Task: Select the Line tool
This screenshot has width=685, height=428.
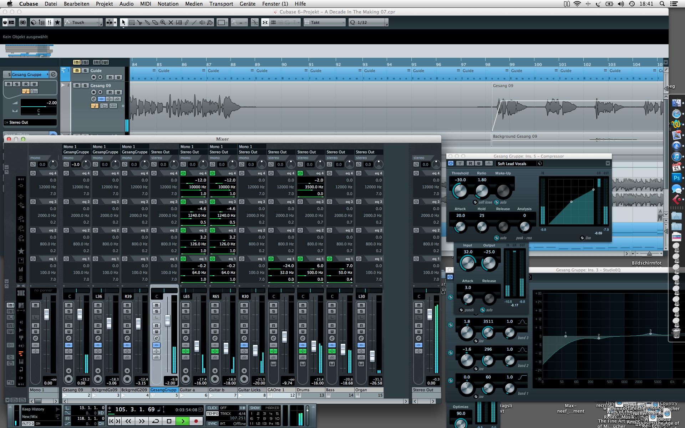Action: [x=194, y=22]
